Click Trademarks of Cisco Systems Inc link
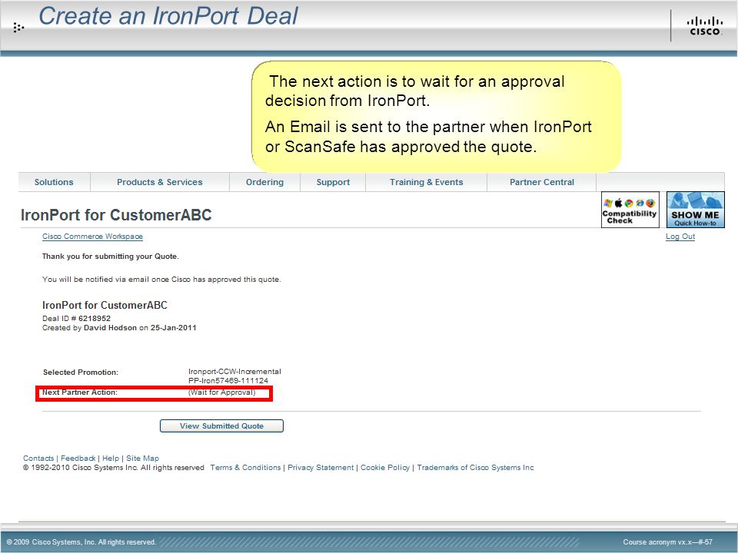Viewport: 738px width, 553px height. [x=475, y=468]
